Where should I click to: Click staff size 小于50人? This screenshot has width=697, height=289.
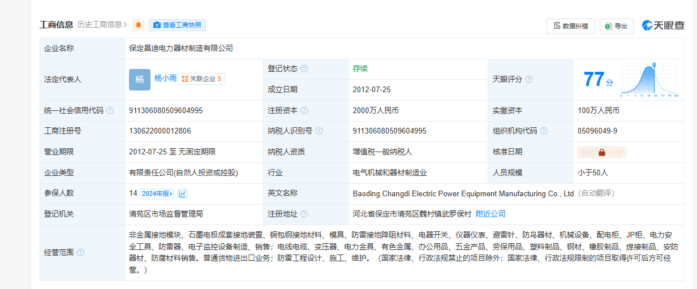[x=593, y=172]
